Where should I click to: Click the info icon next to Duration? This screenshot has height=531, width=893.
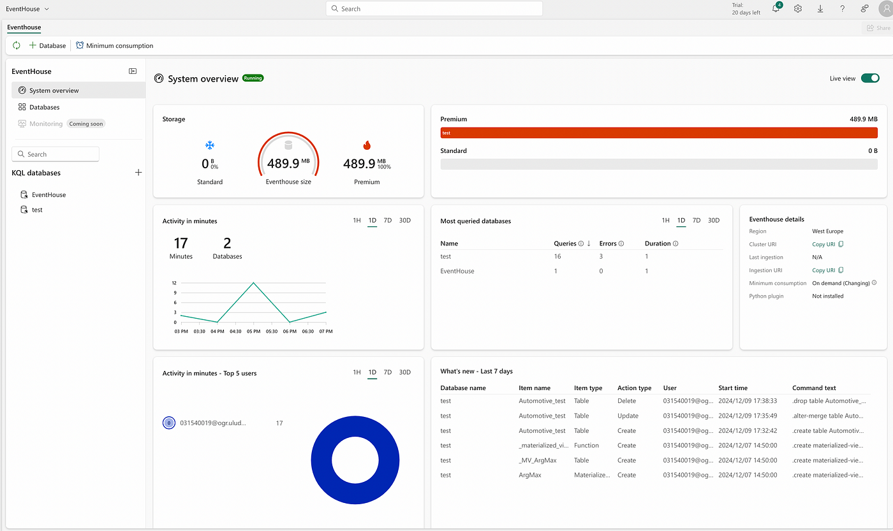point(675,244)
